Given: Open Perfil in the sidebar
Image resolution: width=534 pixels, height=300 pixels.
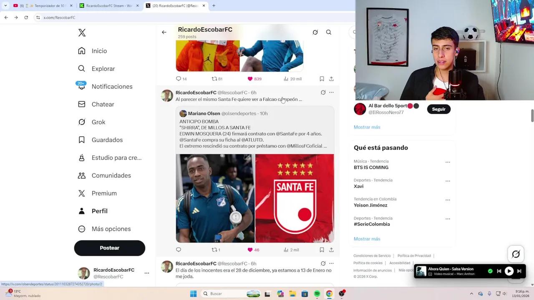Looking at the screenshot, I should (x=93, y=211).
